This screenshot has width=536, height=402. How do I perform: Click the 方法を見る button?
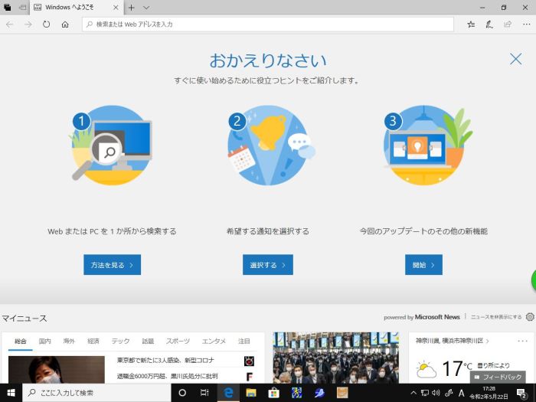[112, 265]
